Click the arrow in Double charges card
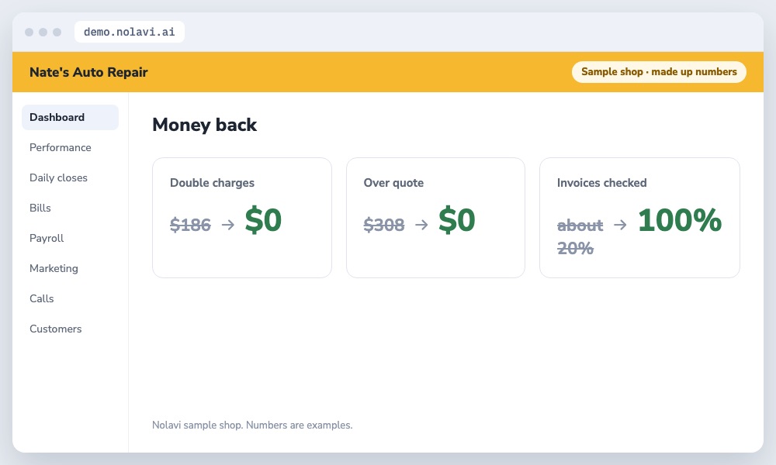Image resolution: width=776 pixels, height=465 pixels. (x=227, y=225)
